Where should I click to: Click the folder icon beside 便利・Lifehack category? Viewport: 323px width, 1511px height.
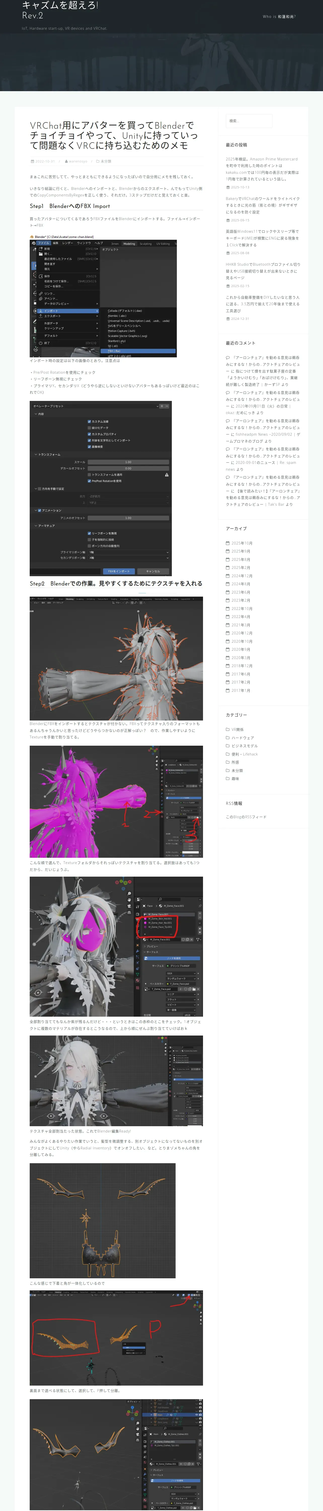227,754
